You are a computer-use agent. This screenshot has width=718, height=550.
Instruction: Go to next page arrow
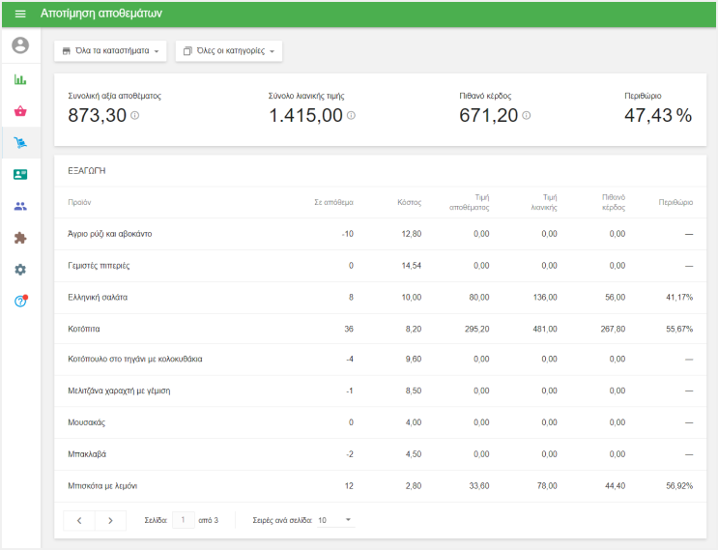click(111, 520)
